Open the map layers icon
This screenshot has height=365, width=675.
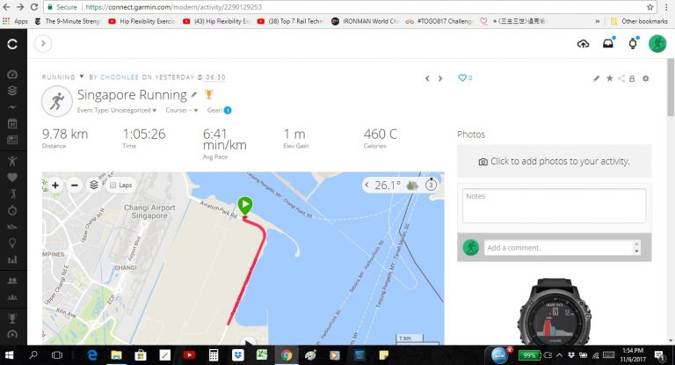(94, 185)
